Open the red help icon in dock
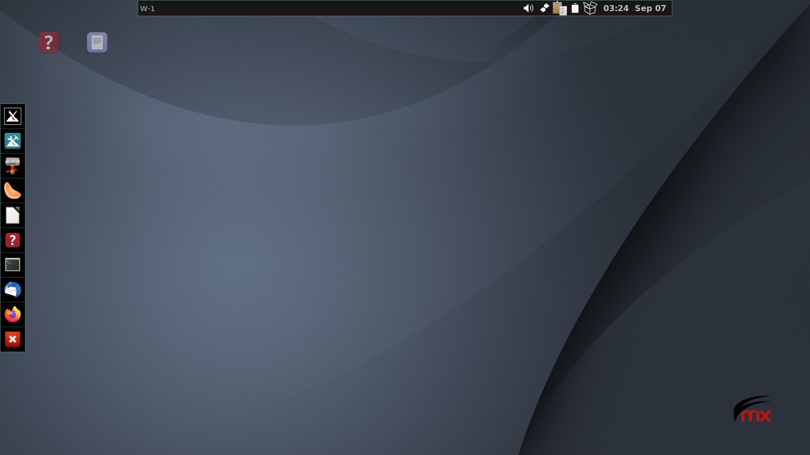 [x=13, y=240]
